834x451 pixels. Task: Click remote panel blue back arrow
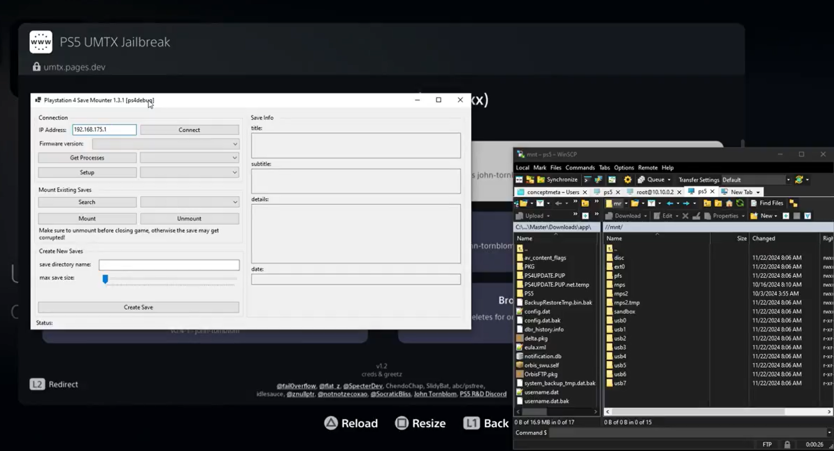(670, 203)
